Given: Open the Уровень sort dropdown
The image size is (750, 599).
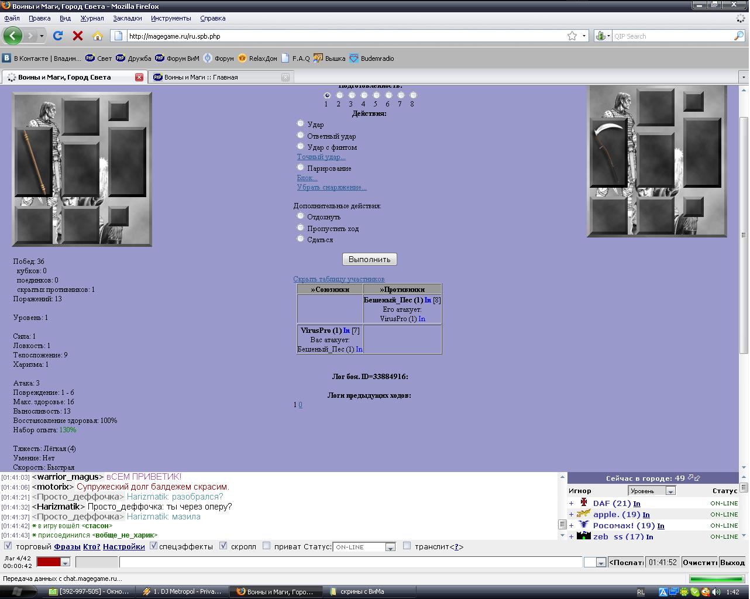Looking at the screenshot, I should (x=670, y=491).
